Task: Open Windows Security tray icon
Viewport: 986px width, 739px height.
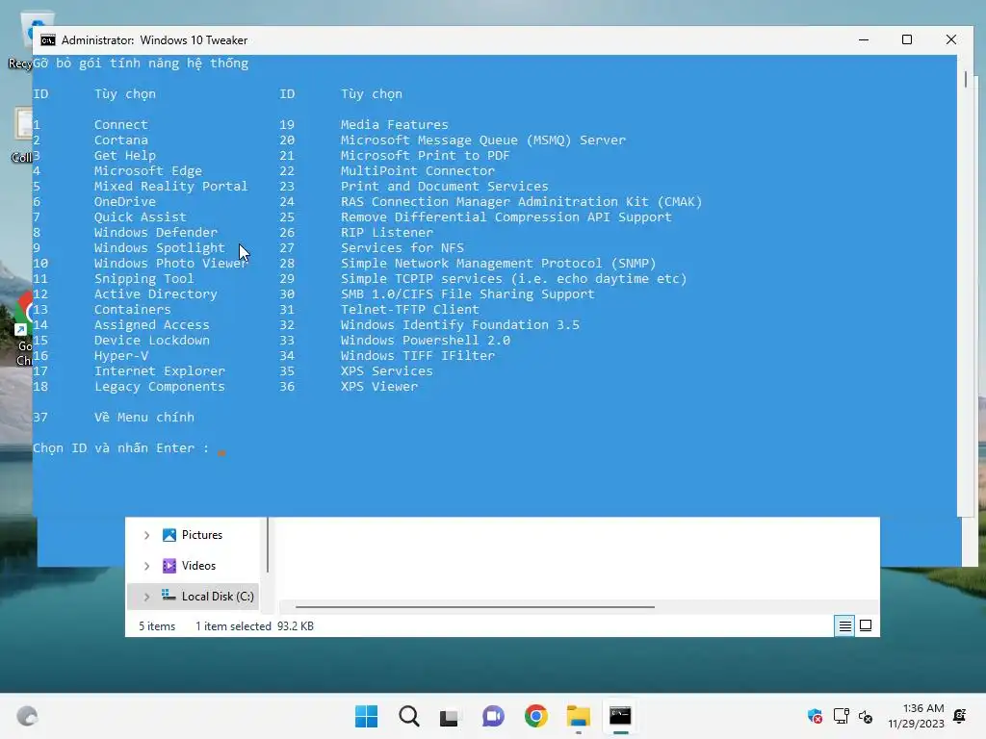Action: click(815, 716)
